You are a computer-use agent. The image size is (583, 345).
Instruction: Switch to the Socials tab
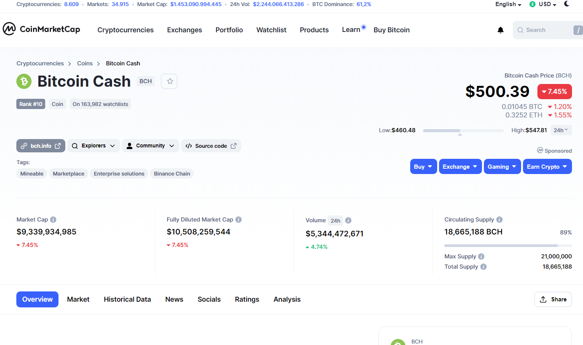(x=209, y=299)
